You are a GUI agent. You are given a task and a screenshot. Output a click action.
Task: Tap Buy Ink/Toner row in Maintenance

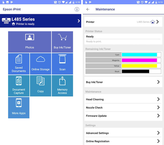pos(123,82)
